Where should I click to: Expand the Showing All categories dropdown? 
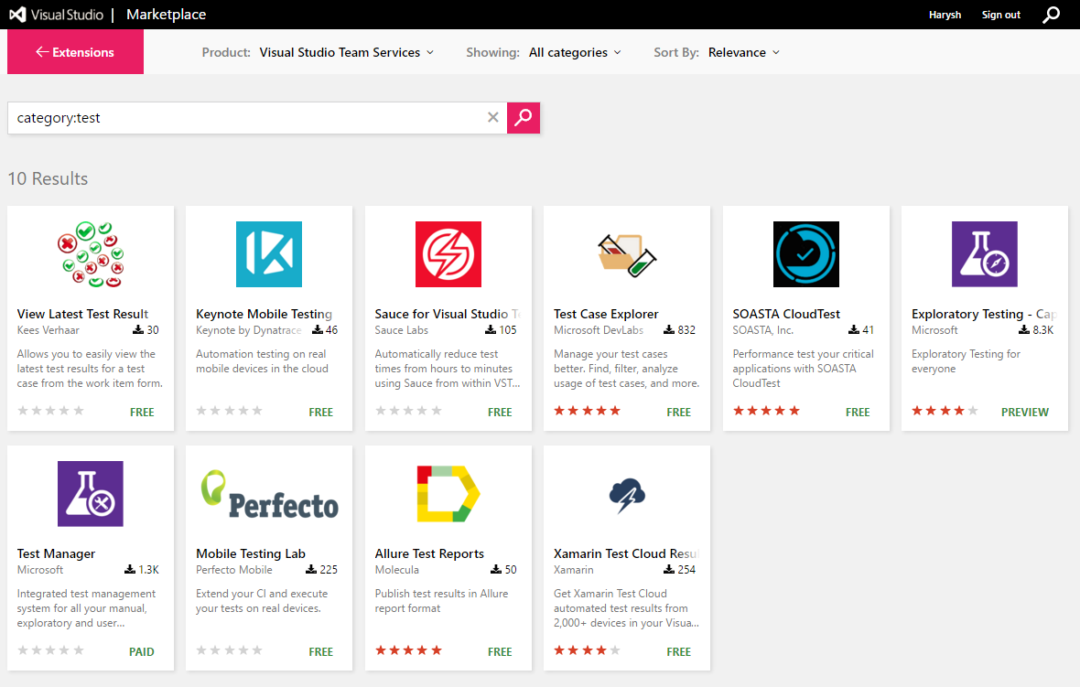pyautogui.click(x=575, y=52)
